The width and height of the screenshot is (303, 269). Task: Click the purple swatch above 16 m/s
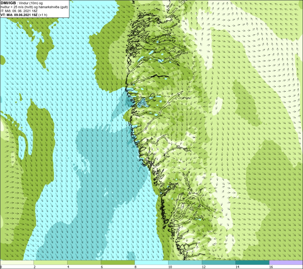tap(286, 262)
